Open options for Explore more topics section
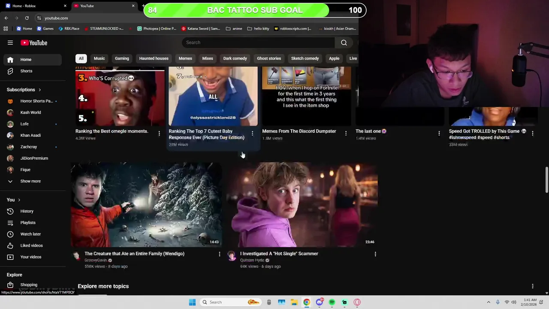The image size is (549, 309). pyautogui.click(x=532, y=286)
